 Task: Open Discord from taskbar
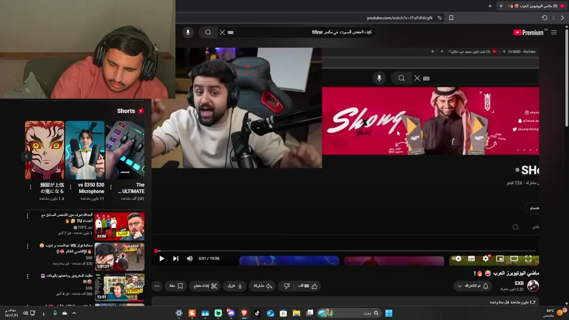pyautogui.click(x=231, y=313)
